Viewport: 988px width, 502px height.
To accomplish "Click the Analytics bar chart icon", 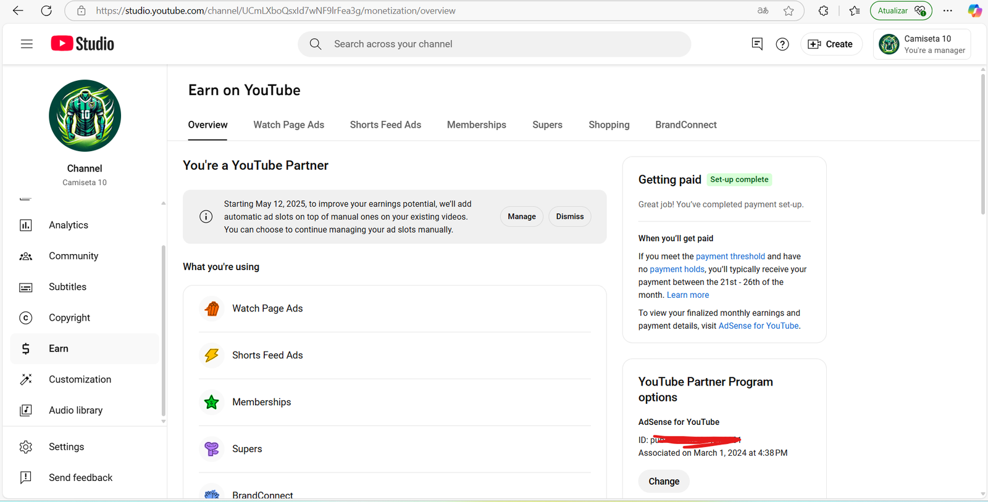I will (x=26, y=225).
